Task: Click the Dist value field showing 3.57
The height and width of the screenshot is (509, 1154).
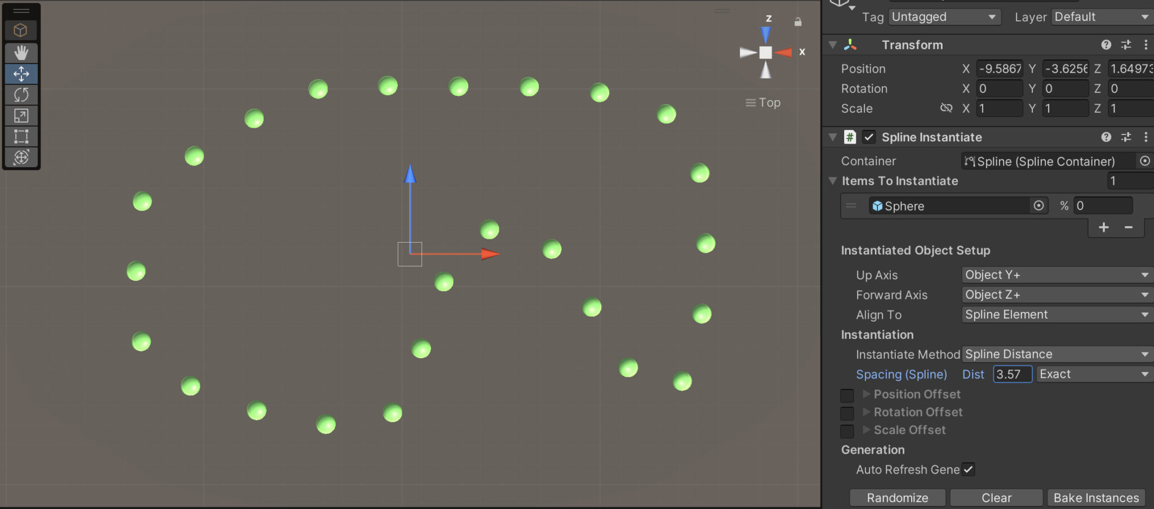Action: (x=1011, y=374)
